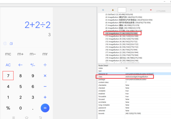
Task: Click the class value android.widget.ImageButton
Action: click(137, 77)
